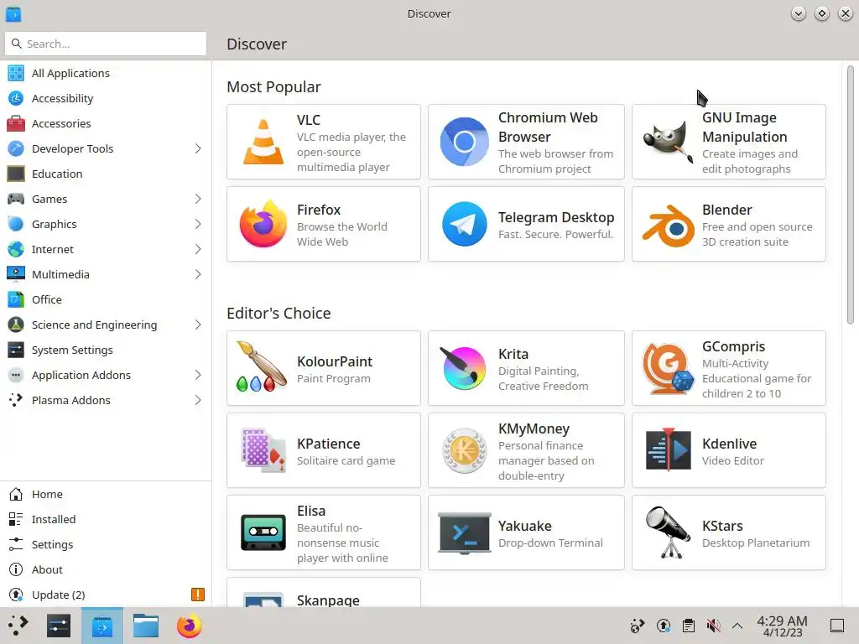Click the KolourPaint paintbrush icon
Image resolution: width=859 pixels, height=644 pixels.
click(262, 367)
